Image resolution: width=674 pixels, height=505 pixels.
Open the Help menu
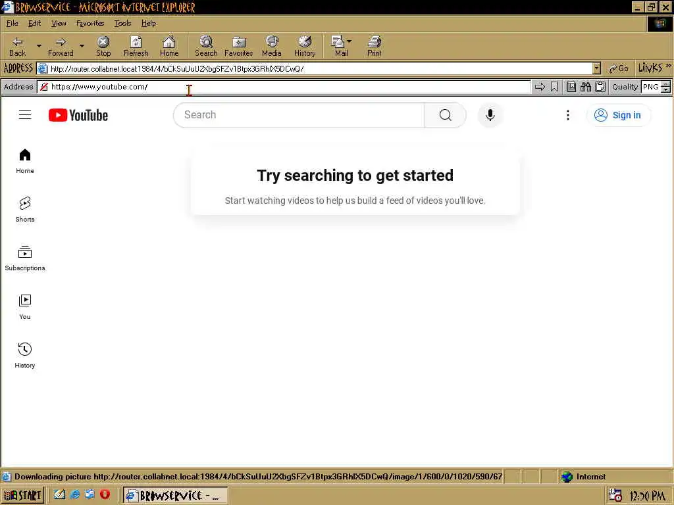[x=149, y=23]
